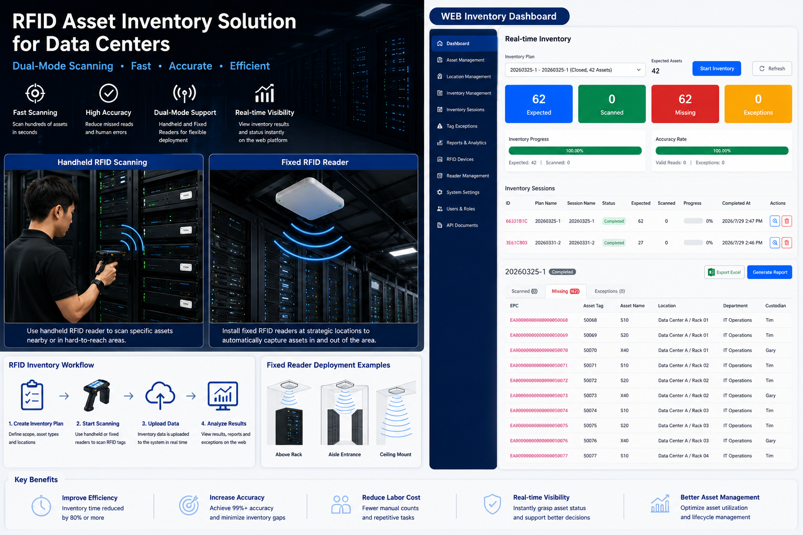Delete session 3E61C803 with trash icon
The height and width of the screenshot is (535, 803).
coord(786,242)
